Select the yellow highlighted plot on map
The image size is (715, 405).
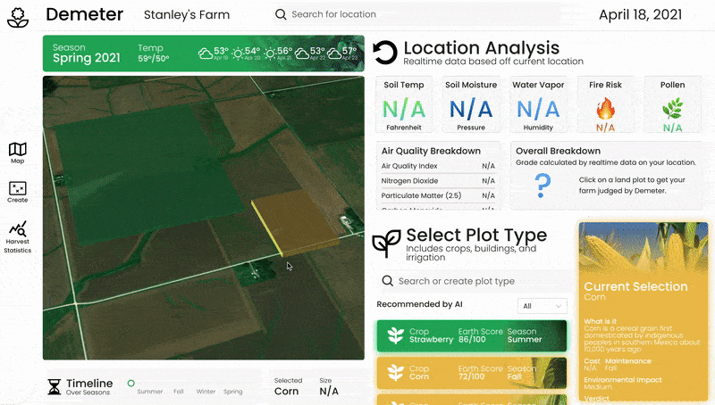tap(297, 222)
